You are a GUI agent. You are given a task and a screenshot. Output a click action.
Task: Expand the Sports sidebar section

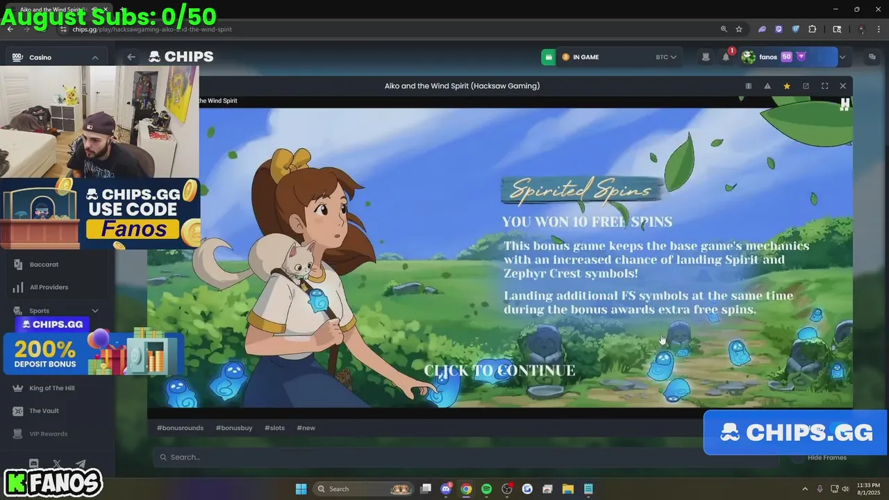pos(95,311)
